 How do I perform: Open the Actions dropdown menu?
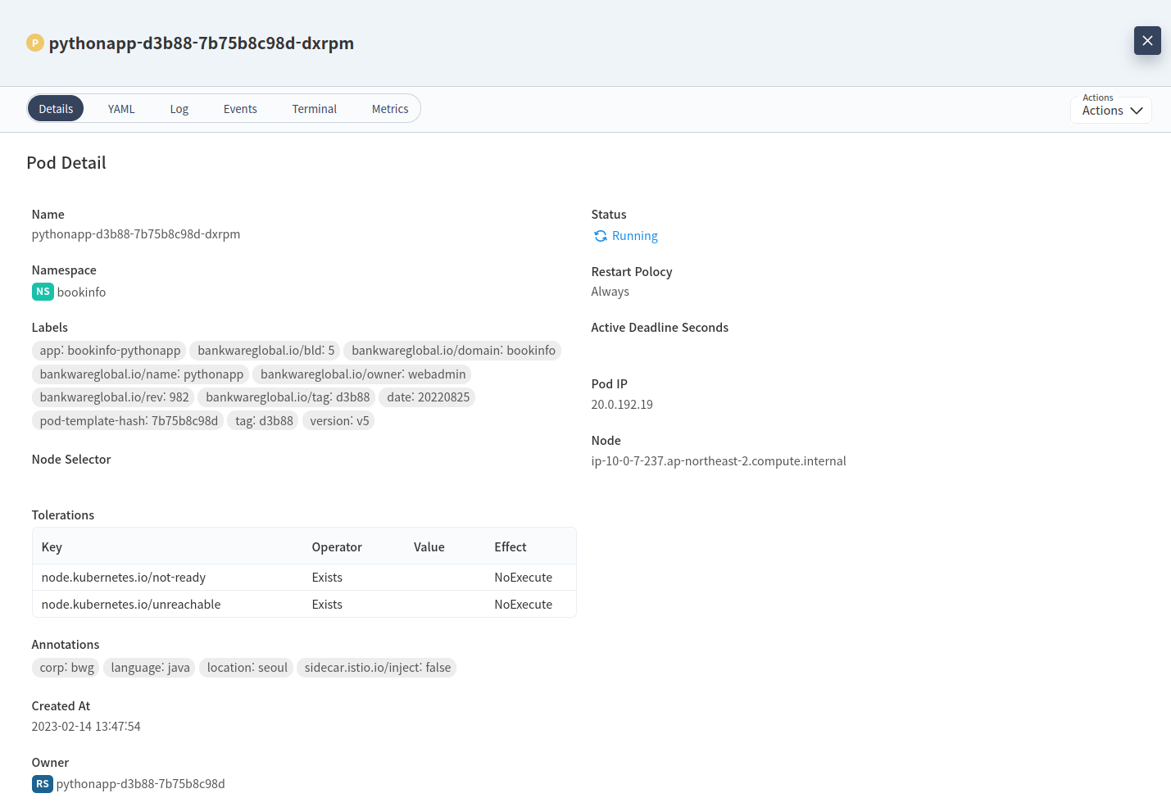(x=1111, y=110)
